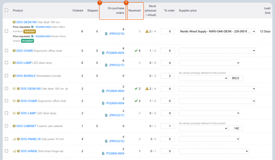Check the box for DOC-CHAIR row ordered 5
Image resolution: width=275 pixels, height=160 pixels.
click(7, 50)
